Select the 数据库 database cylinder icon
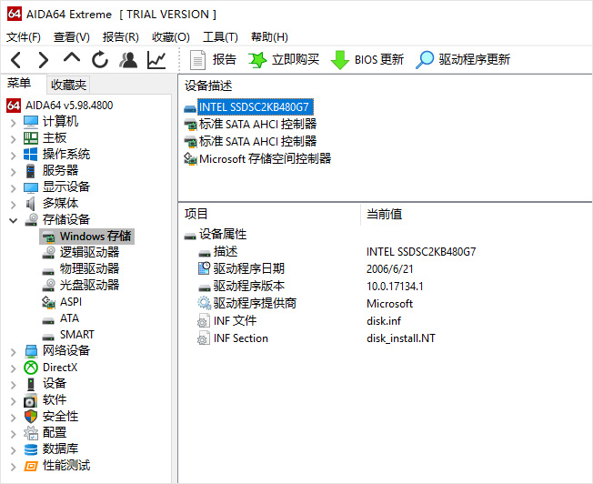Viewport: 593px width, 484px height. coord(31,449)
